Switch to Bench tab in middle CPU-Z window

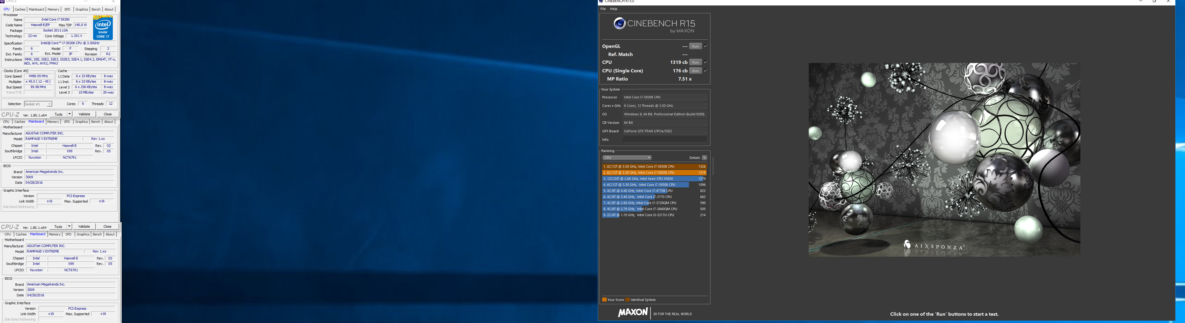[96, 122]
